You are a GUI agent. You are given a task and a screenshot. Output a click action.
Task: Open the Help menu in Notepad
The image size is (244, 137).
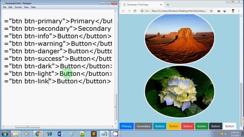[x=33, y=7]
